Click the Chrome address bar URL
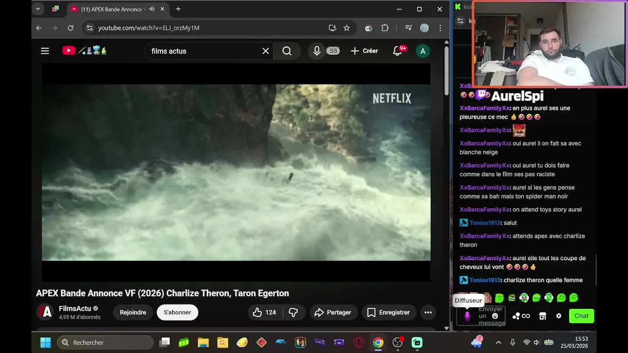The image size is (628, 353). point(149,28)
